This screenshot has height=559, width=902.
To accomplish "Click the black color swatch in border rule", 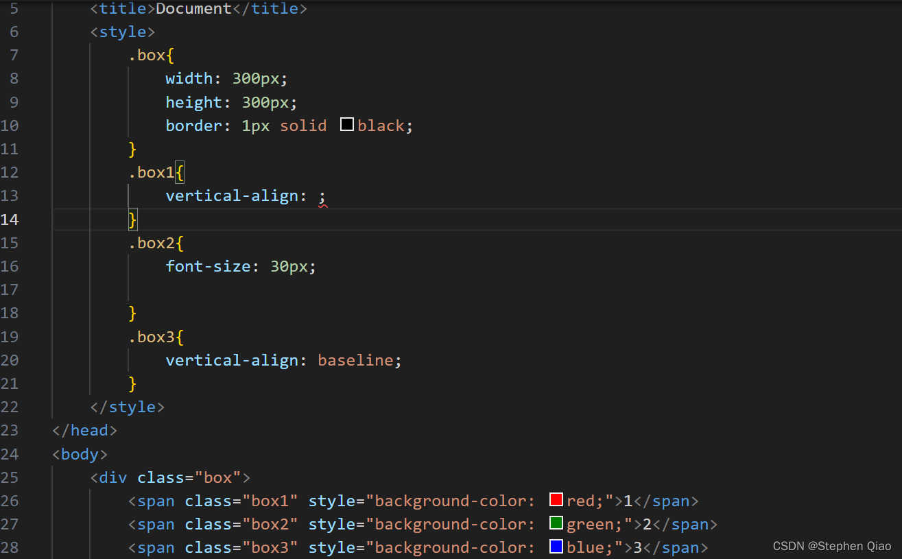I will 347,125.
